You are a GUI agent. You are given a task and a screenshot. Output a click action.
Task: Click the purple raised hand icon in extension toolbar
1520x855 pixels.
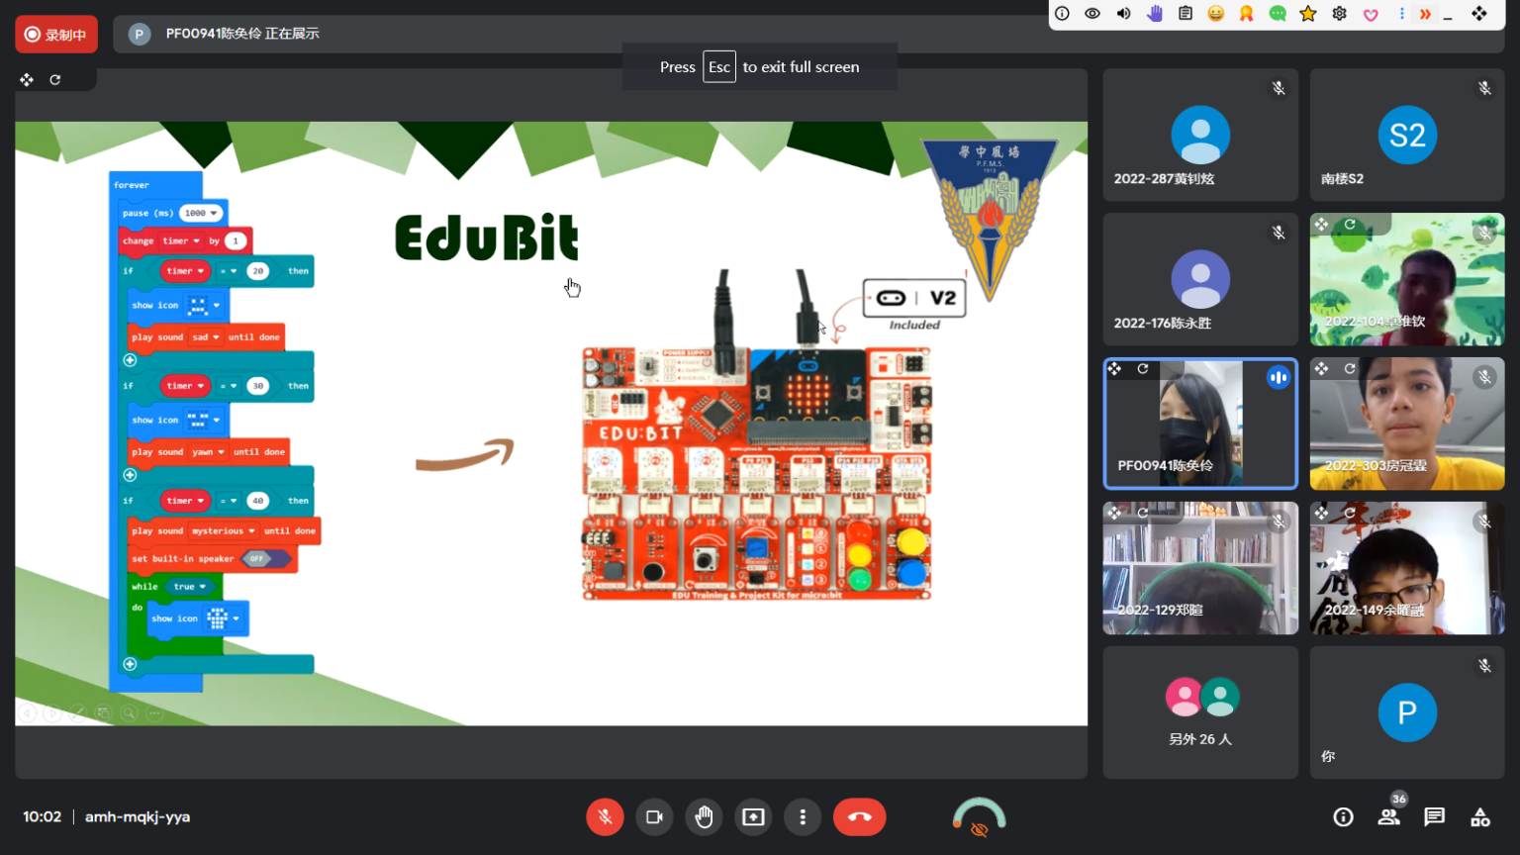click(x=1155, y=14)
